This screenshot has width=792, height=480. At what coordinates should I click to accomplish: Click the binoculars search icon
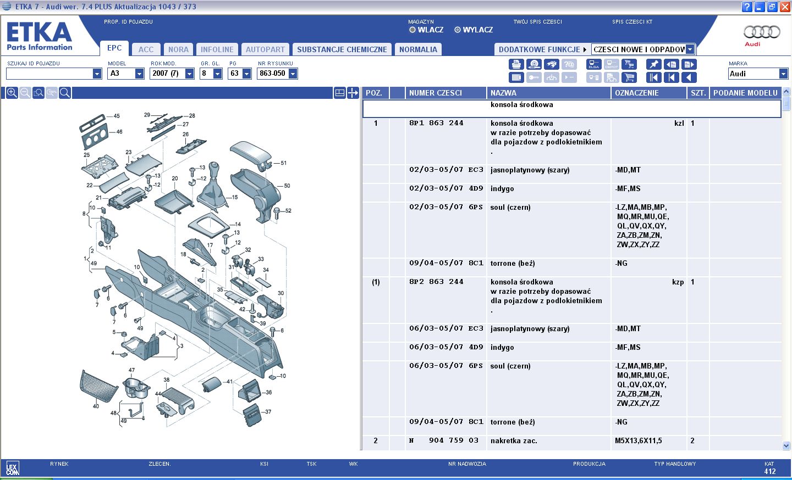552,64
